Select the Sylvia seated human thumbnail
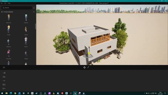168x95 pixels. tap(26, 30)
